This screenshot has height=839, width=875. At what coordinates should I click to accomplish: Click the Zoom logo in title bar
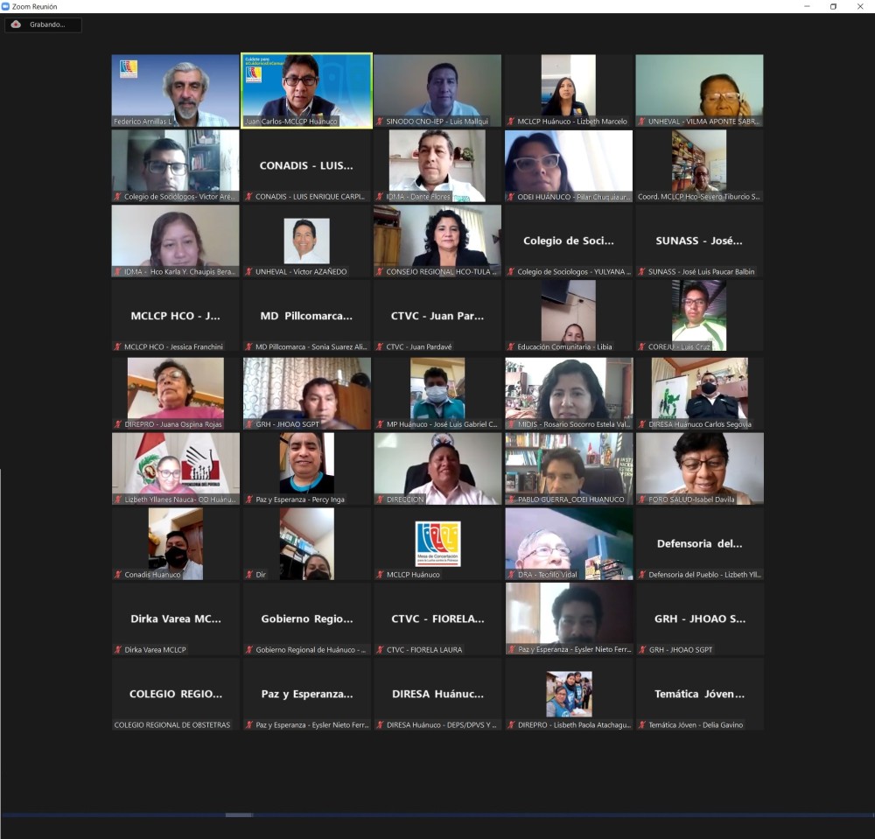5,6
